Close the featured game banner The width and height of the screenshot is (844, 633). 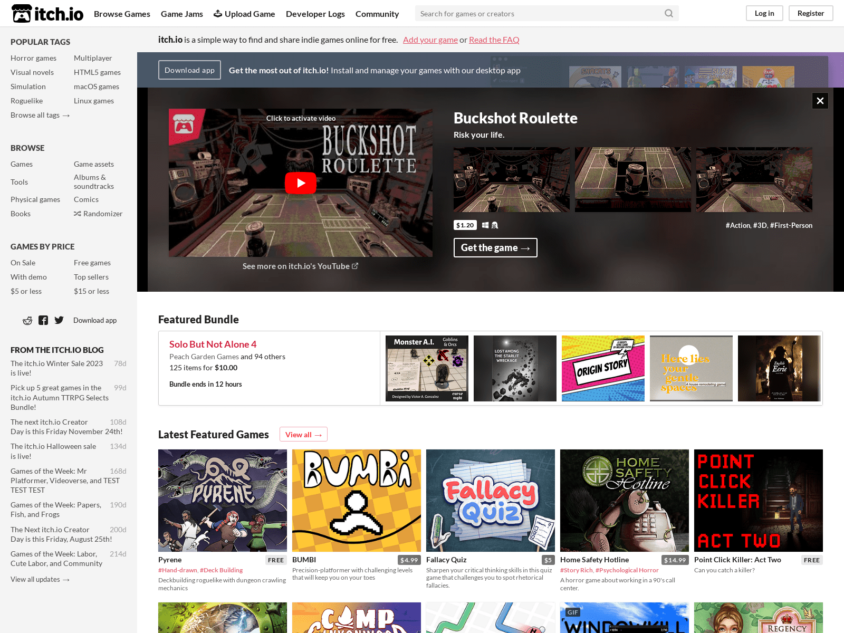click(820, 100)
